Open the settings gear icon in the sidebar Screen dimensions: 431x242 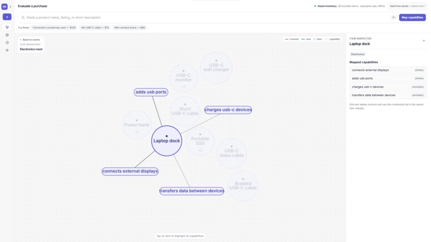click(x=7, y=50)
